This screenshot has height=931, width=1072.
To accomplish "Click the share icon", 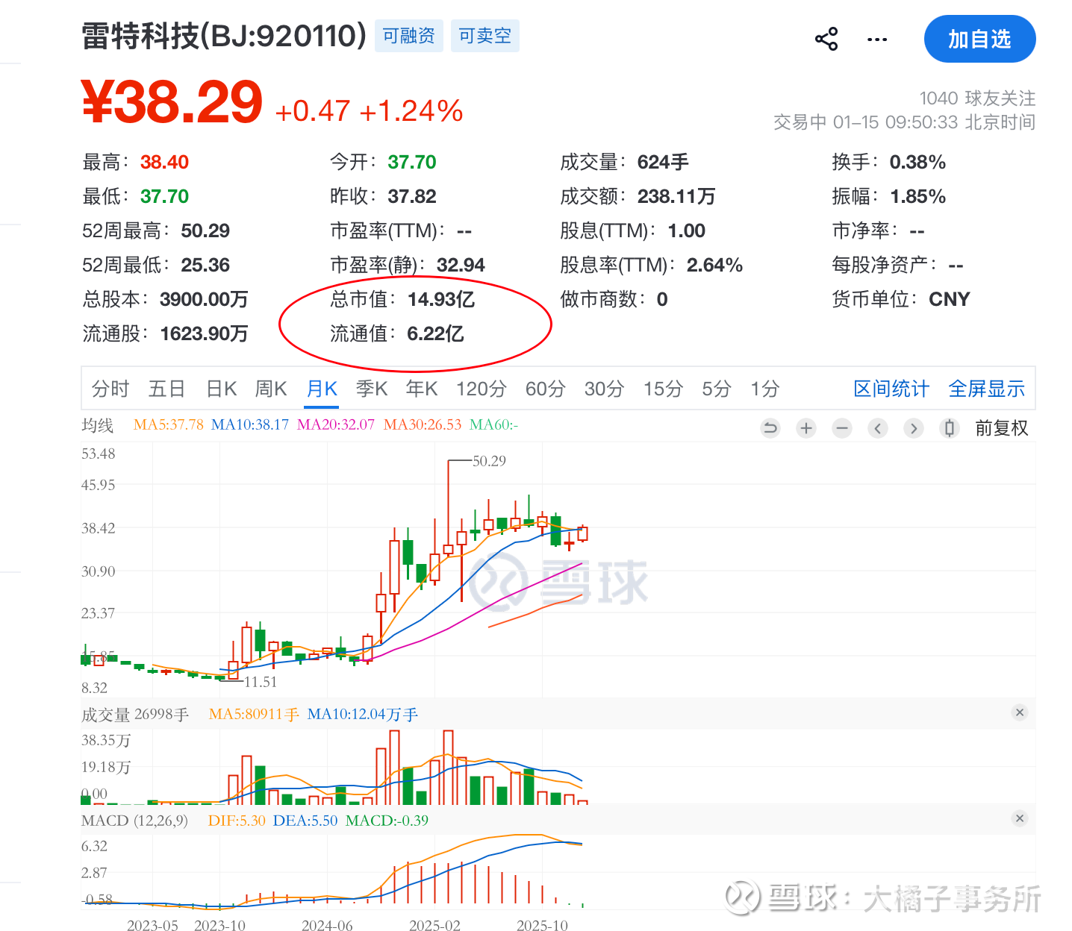I will tap(826, 39).
